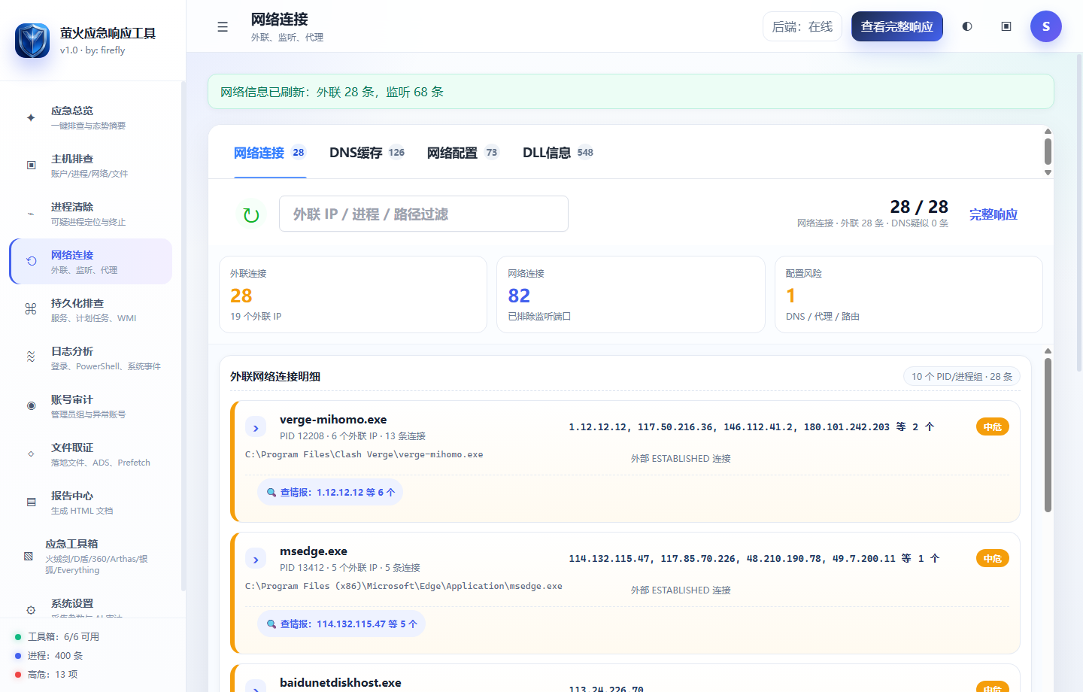The width and height of the screenshot is (1083, 692).
Task: Click the 应急工具箱 hatched icon
Action: pos(28,557)
